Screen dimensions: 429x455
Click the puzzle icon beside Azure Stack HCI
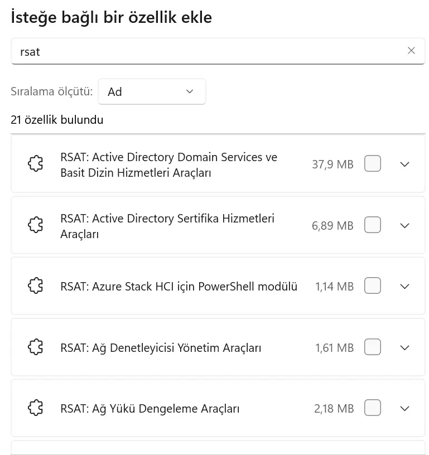36,286
